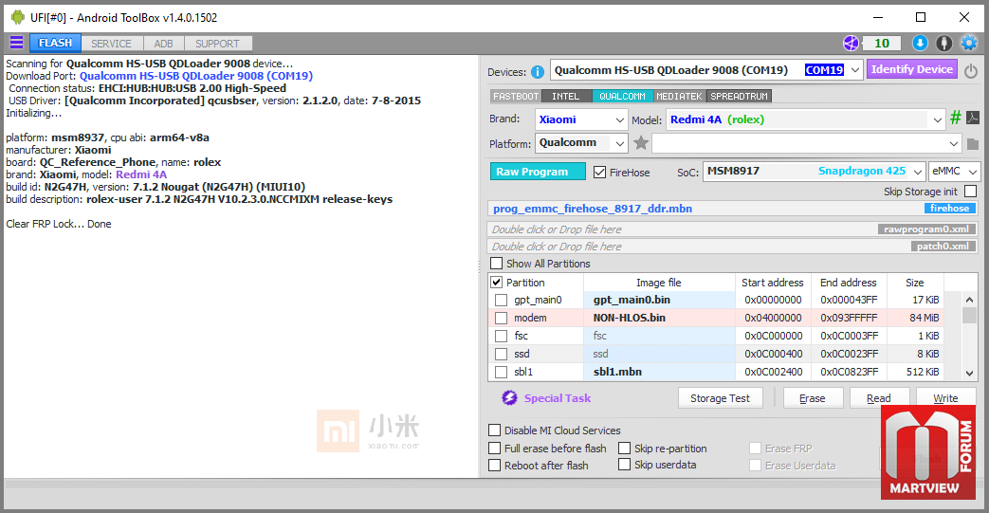
Task: Select the MEDIATEK mode tab
Action: point(679,96)
